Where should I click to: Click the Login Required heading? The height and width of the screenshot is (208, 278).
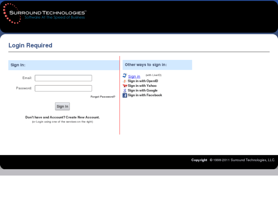click(30, 45)
